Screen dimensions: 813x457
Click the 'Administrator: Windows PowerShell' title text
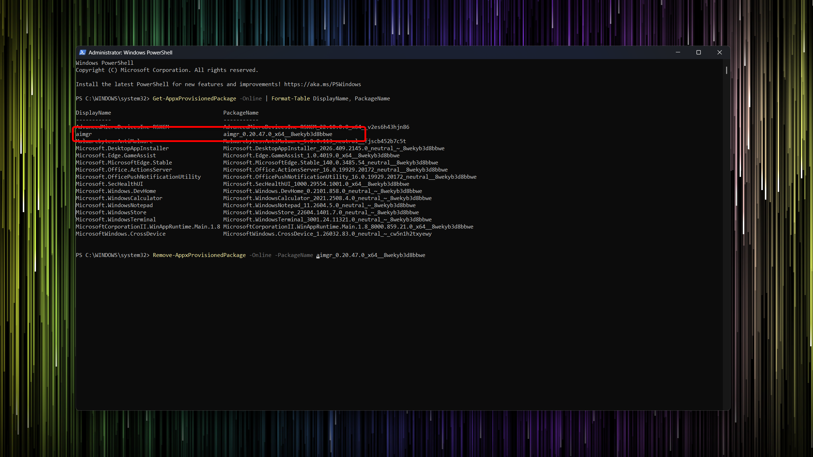(x=130, y=52)
